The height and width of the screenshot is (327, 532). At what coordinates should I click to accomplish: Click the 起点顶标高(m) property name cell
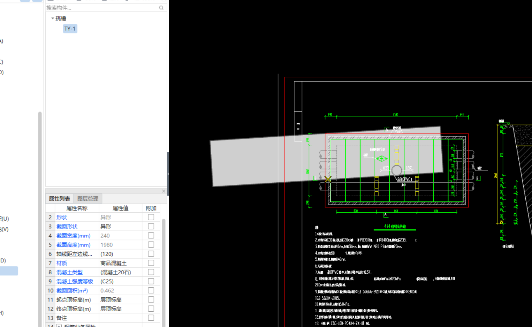coord(77,299)
